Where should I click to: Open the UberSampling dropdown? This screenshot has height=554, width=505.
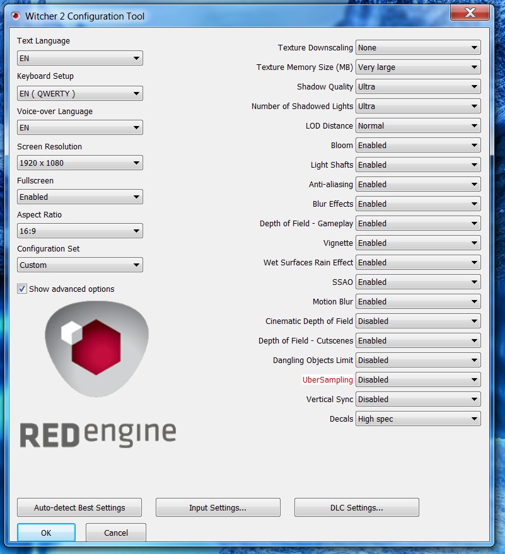(418, 380)
